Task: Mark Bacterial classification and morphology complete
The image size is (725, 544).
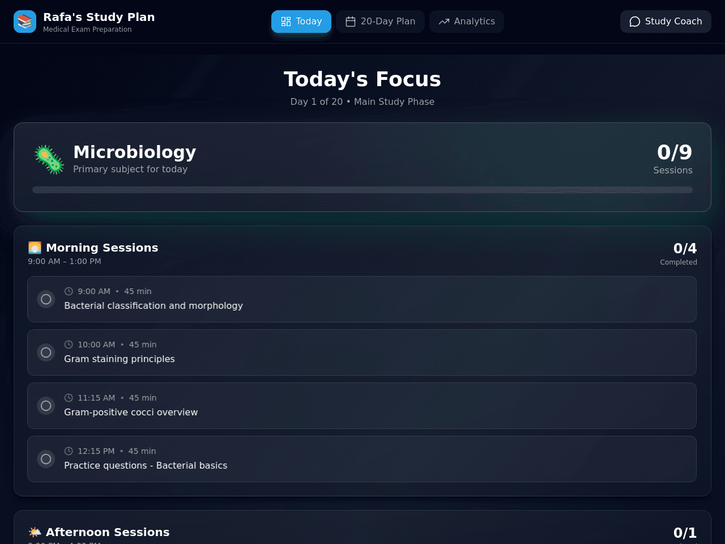Action: click(x=46, y=299)
